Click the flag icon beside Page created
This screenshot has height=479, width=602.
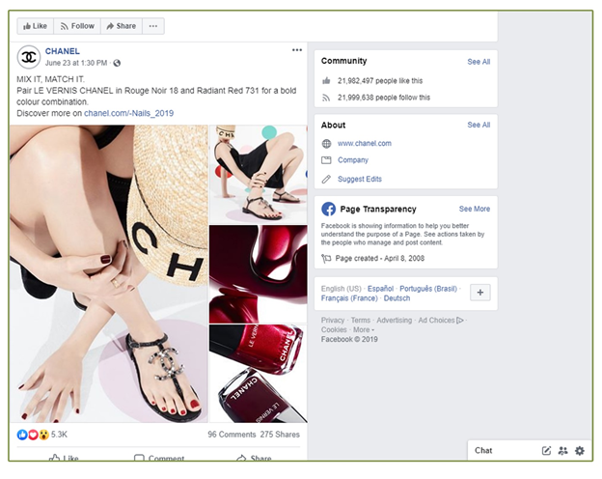point(326,259)
